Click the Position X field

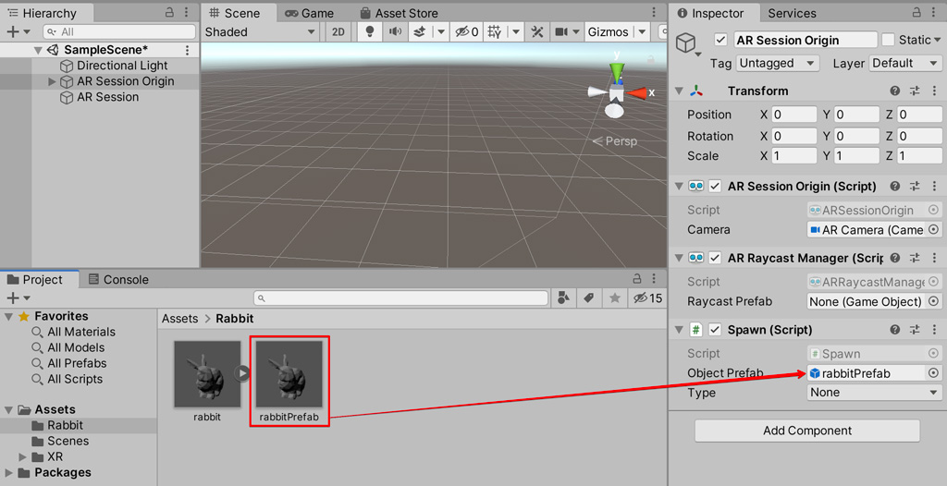pos(793,115)
